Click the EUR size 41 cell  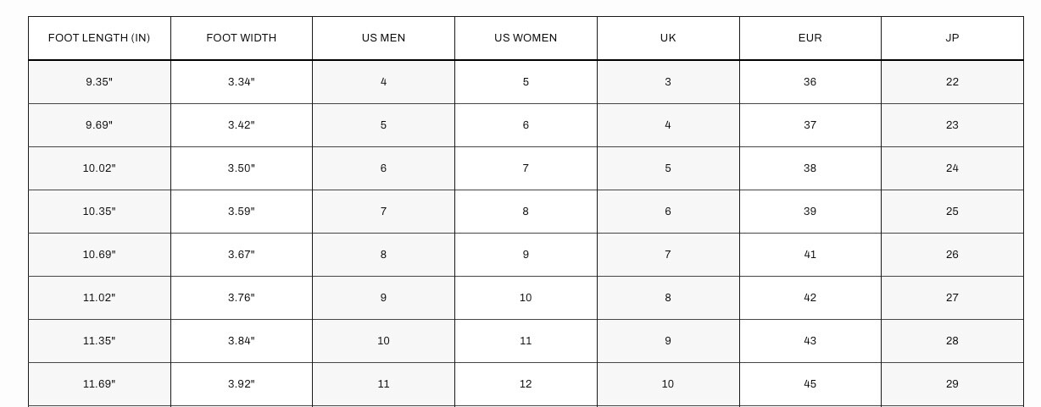click(x=810, y=255)
